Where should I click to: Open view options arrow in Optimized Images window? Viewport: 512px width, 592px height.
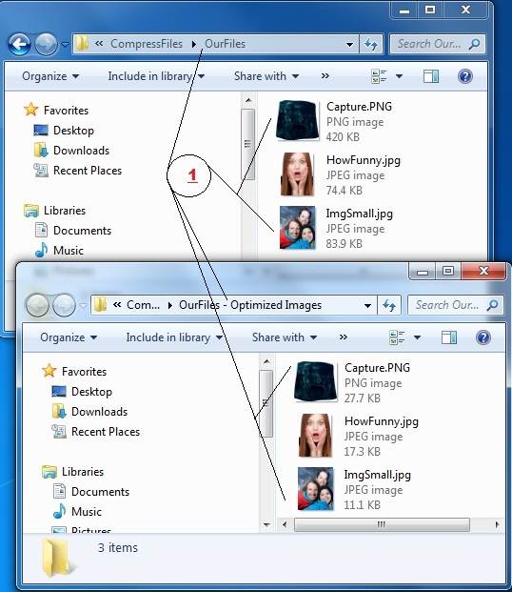click(417, 337)
